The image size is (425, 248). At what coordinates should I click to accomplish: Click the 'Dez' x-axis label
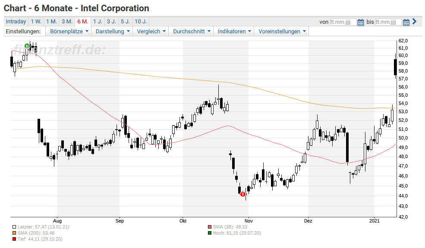308,221
